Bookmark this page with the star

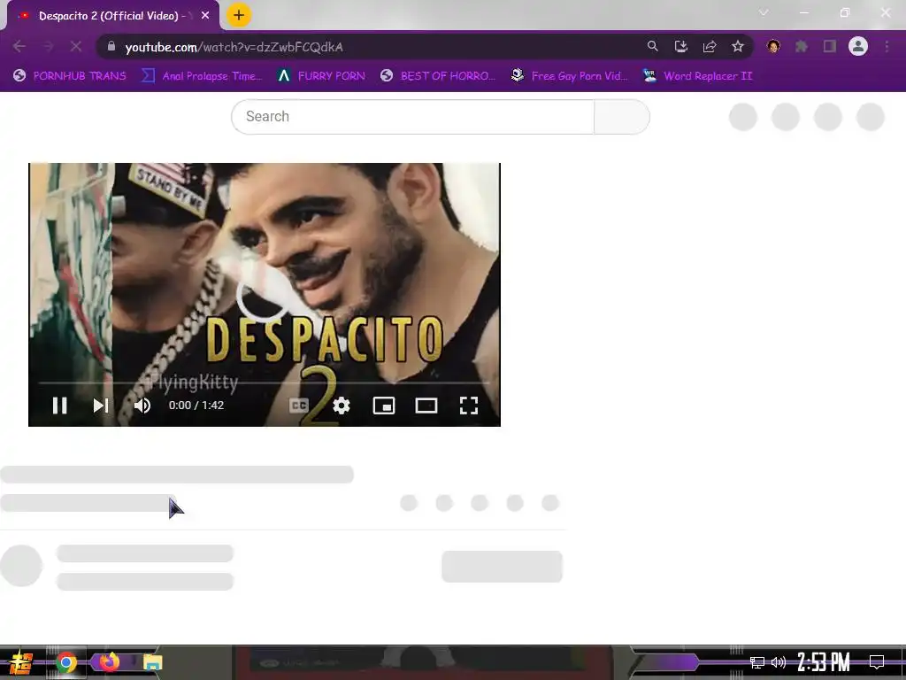pos(738,46)
